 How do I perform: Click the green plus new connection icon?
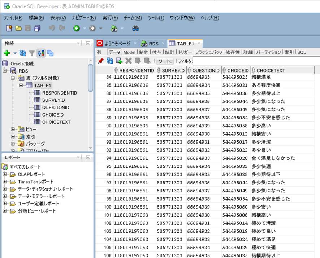pyautogui.click(x=7, y=53)
